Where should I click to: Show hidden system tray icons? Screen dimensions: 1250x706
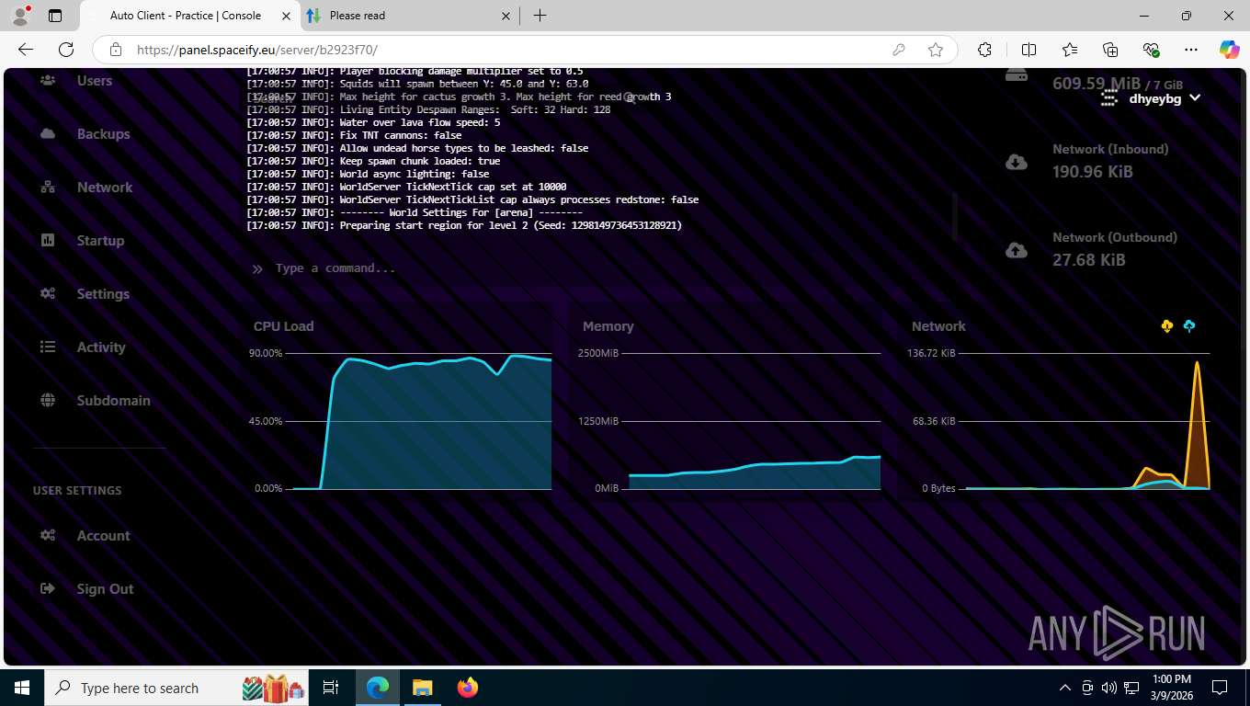pyautogui.click(x=1065, y=688)
